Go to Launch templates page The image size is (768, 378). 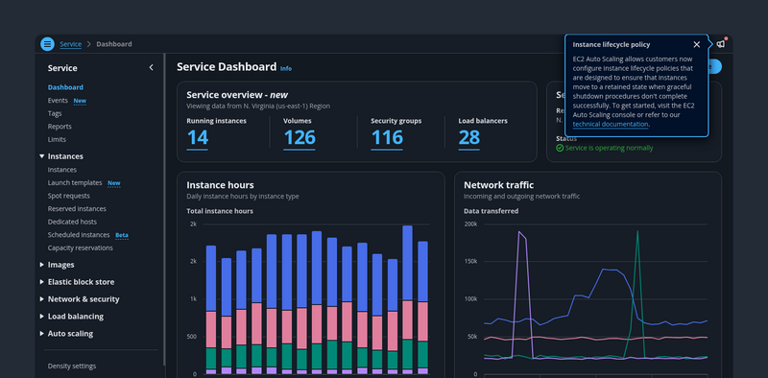click(75, 182)
